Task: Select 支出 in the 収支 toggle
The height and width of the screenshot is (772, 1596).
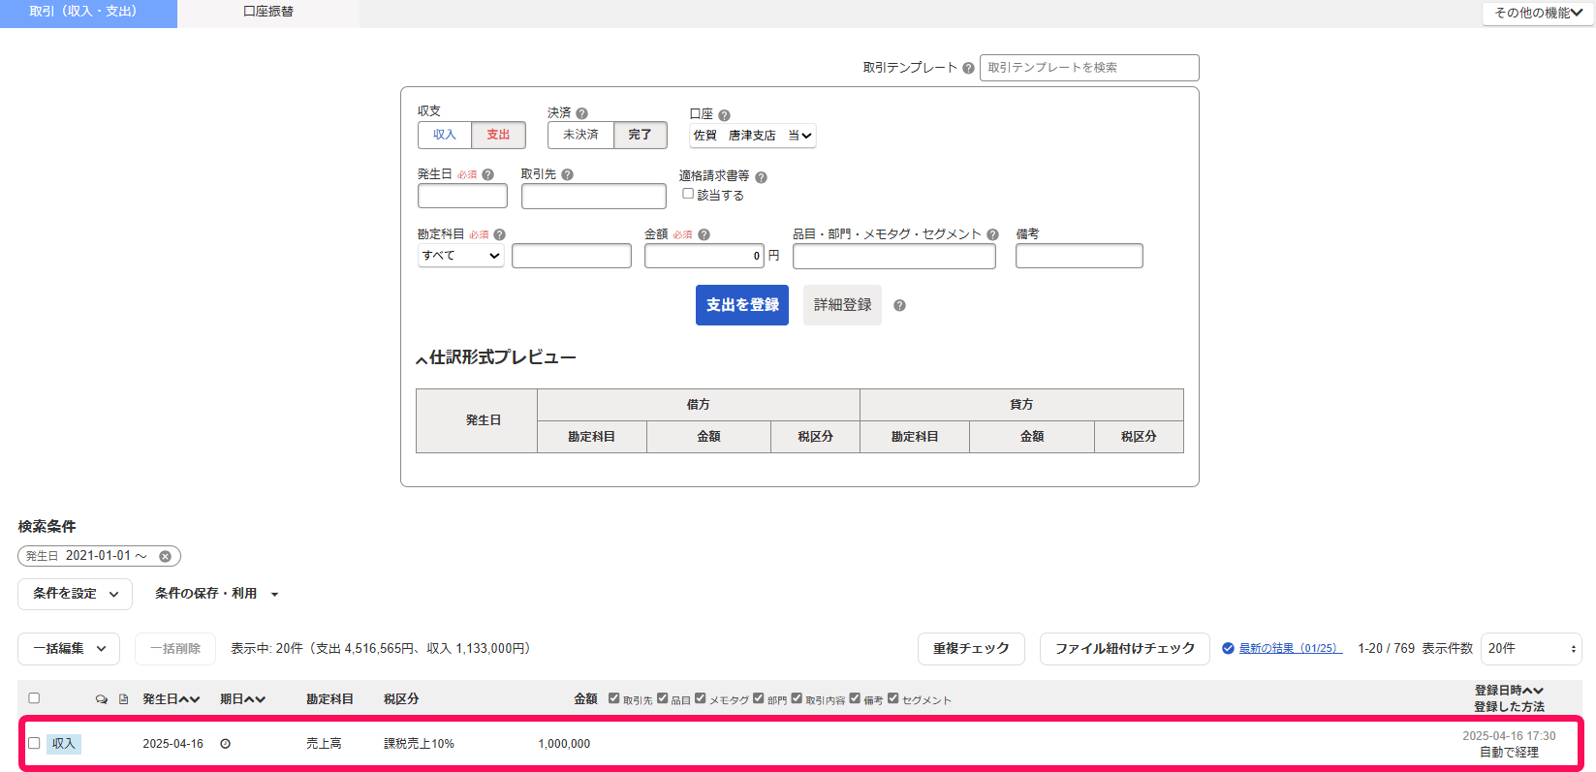Action: [x=498, y=135]
